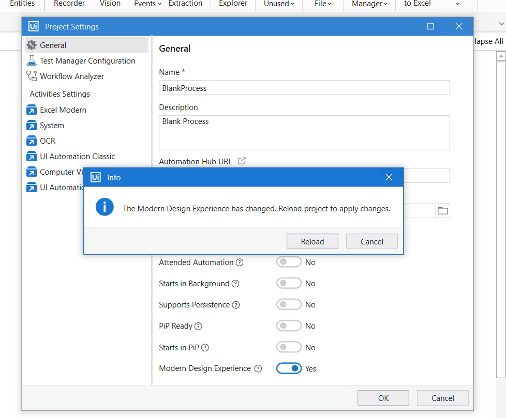Disable Modern Design Experience switch
Viewport: 506px width, 418px height.
tap(289, 368)
